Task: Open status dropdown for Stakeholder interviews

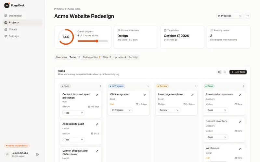Action: point(217,110)
